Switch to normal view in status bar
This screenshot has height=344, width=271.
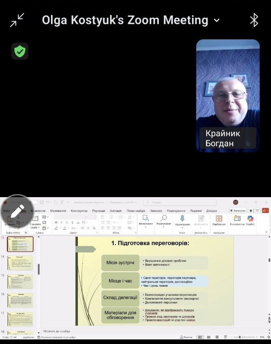point(200,337)
